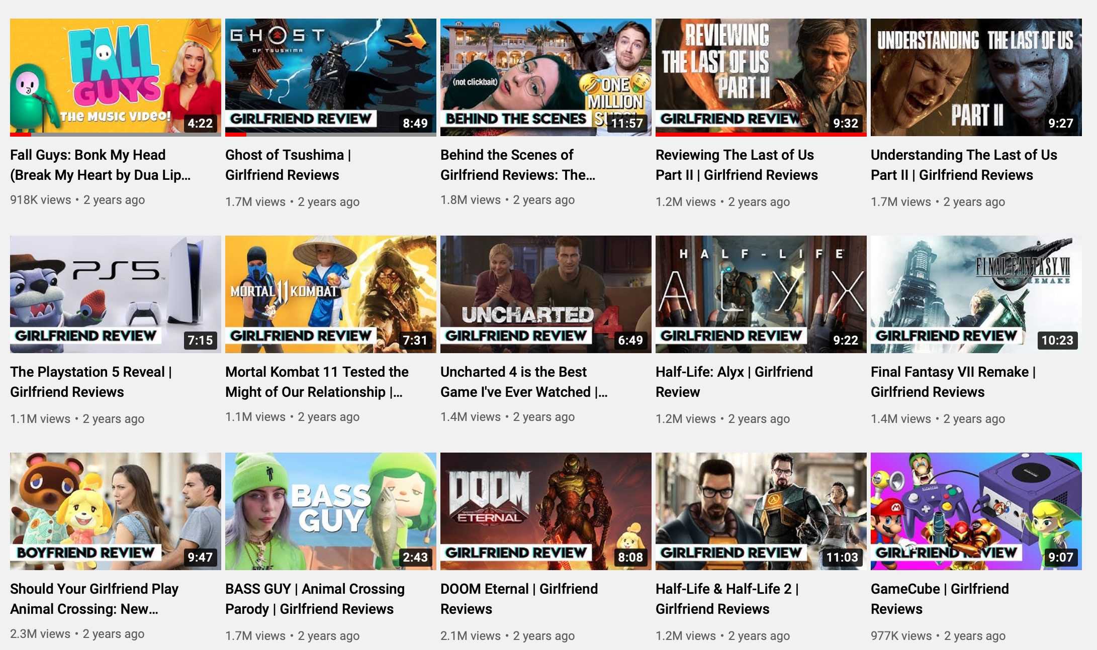Open the Fall Guys music video thumbnail
Image resolution: width=1097 pixels, height=650 pixels.
[115, 77]
